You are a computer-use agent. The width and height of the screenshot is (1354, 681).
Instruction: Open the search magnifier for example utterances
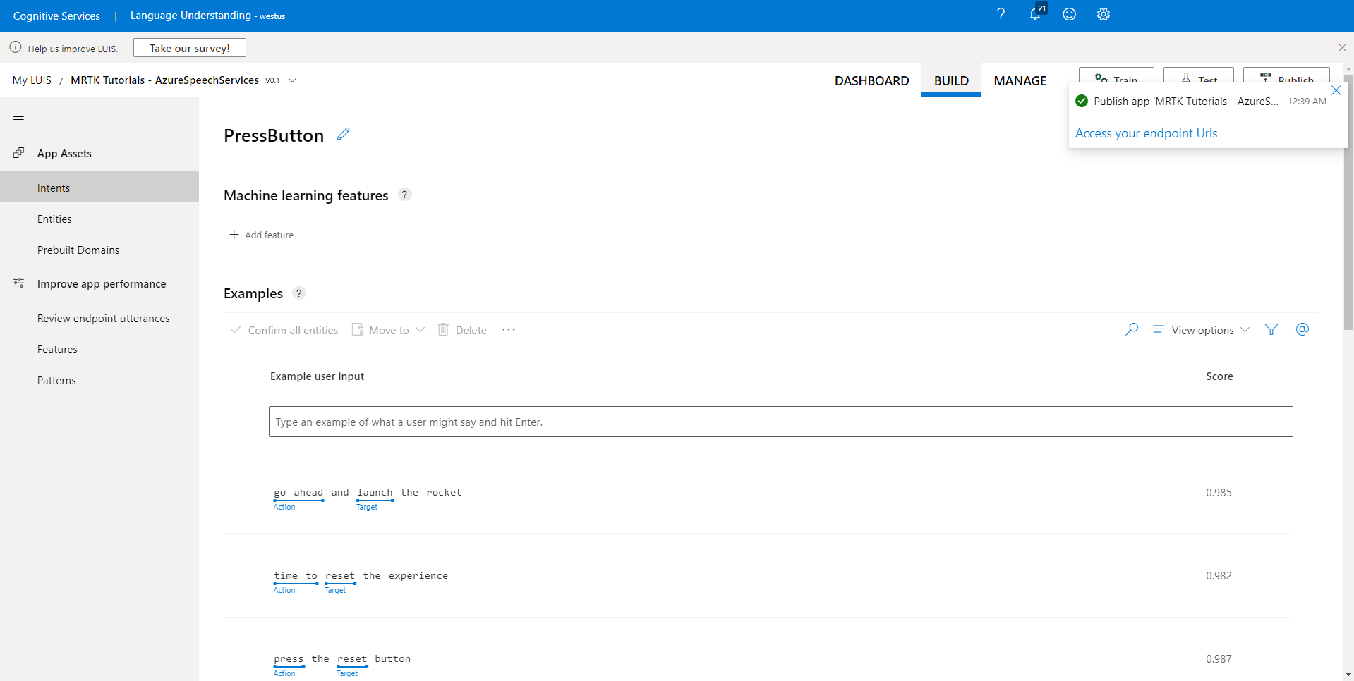1132,329
